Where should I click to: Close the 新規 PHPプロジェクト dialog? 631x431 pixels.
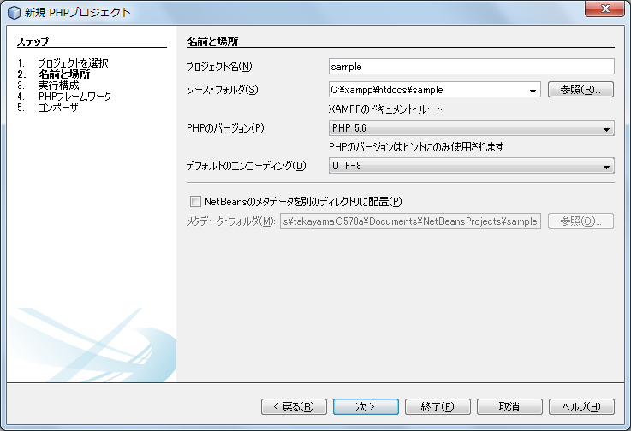pos(604,9)
